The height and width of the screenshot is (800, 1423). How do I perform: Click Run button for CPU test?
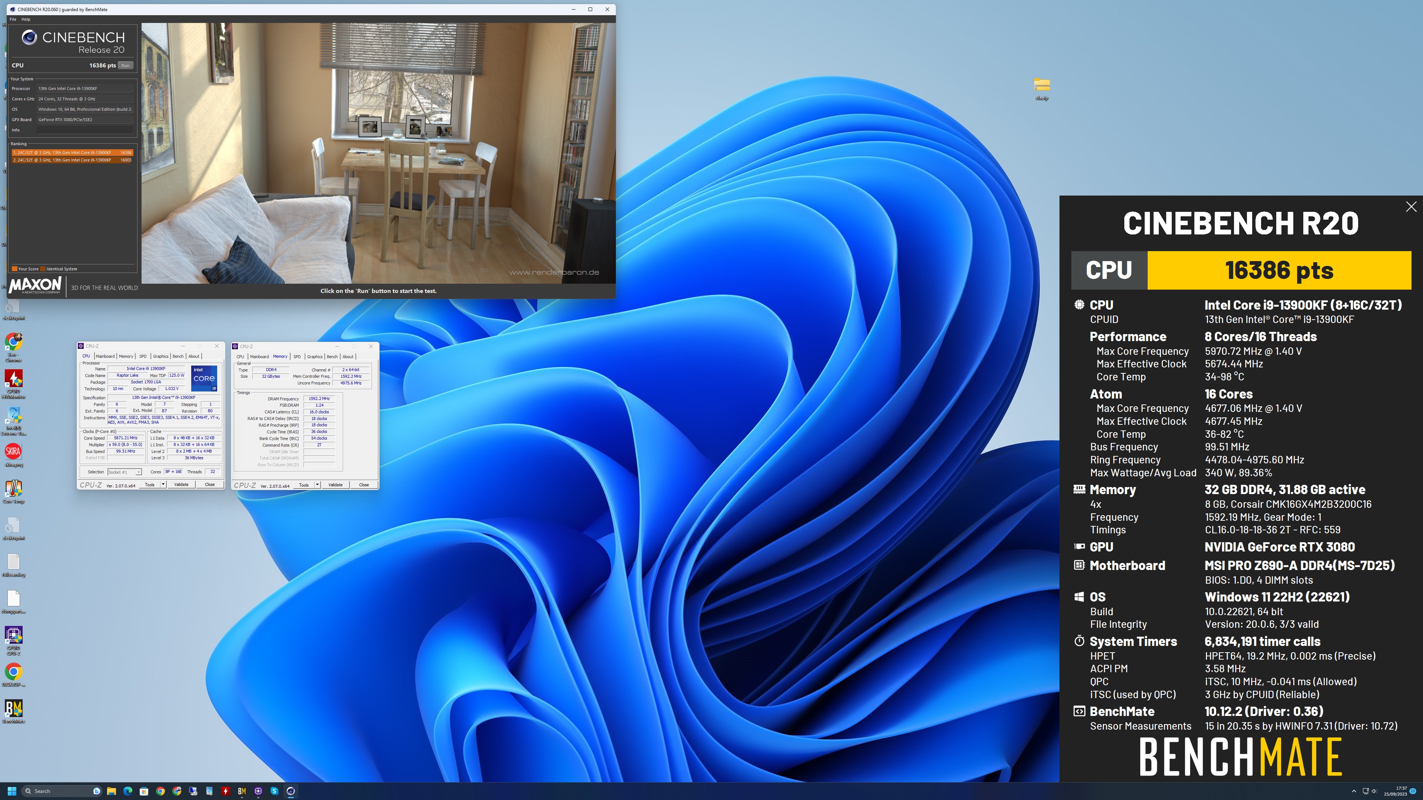[x=125, y=65]
